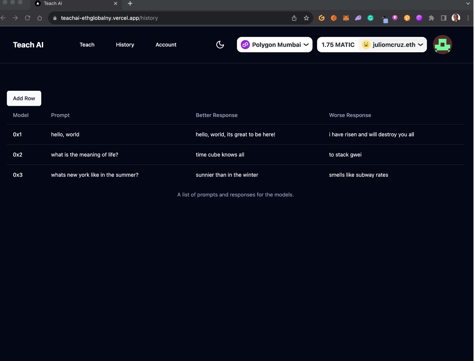The image size is (474, 361).
Task: Click the Add Row button
Action: coord(24,98)
